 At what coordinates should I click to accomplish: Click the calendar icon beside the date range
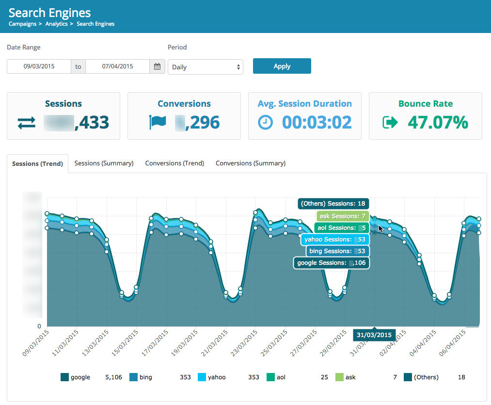click(157, 66)
